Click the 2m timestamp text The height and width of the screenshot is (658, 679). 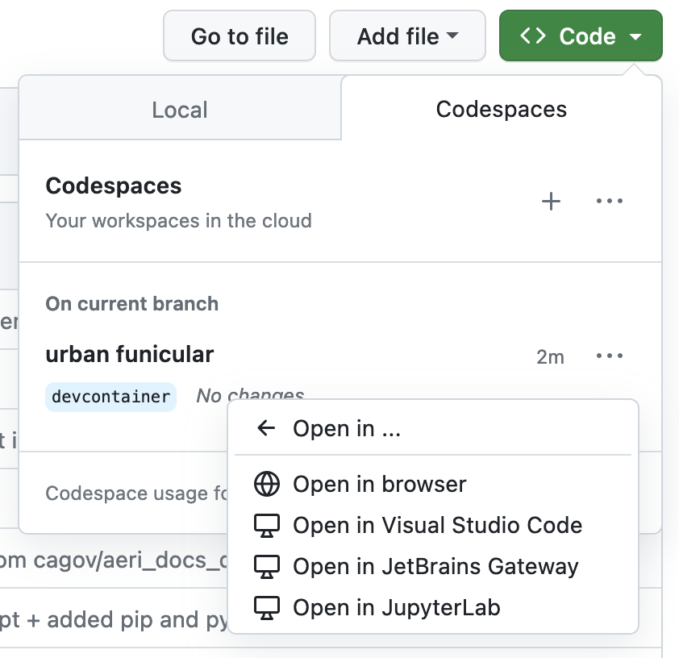(x=550, y=357)
